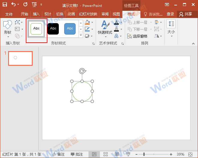Apply the black filled Abc shape style
Viewport: 198px width, 158px height.
point(53,29)
